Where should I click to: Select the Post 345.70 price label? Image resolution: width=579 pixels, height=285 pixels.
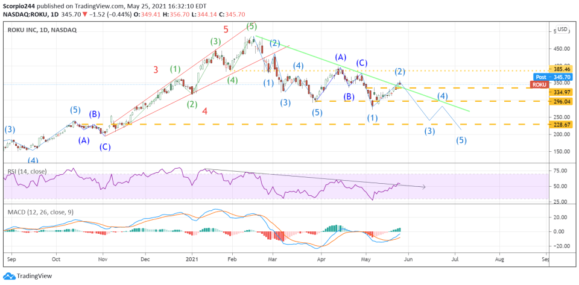[554, 77]
